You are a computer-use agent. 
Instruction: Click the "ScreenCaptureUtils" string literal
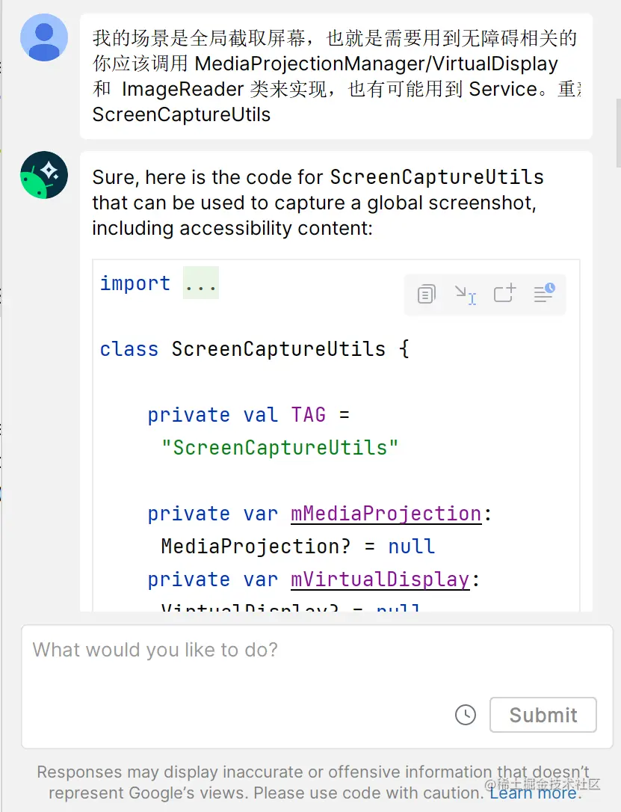pos(280,447)
